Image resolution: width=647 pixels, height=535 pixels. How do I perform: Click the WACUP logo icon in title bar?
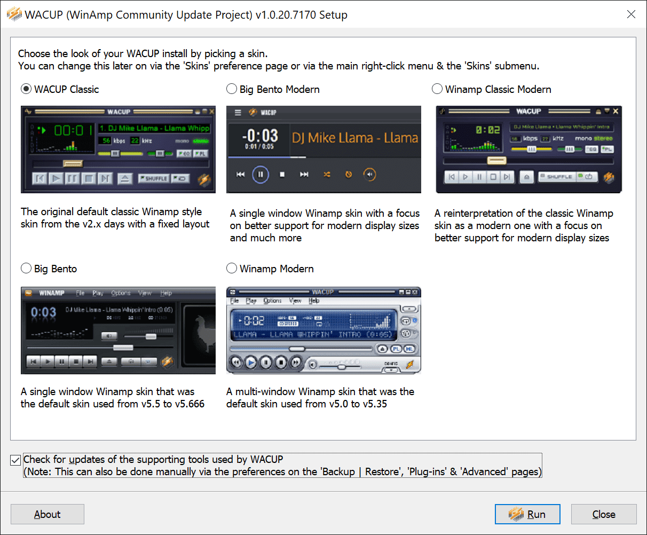(x=14, y=14)
